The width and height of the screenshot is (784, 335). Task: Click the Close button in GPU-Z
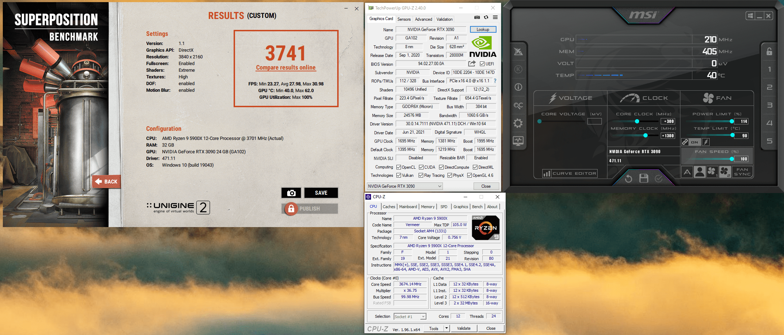[486, 186]
